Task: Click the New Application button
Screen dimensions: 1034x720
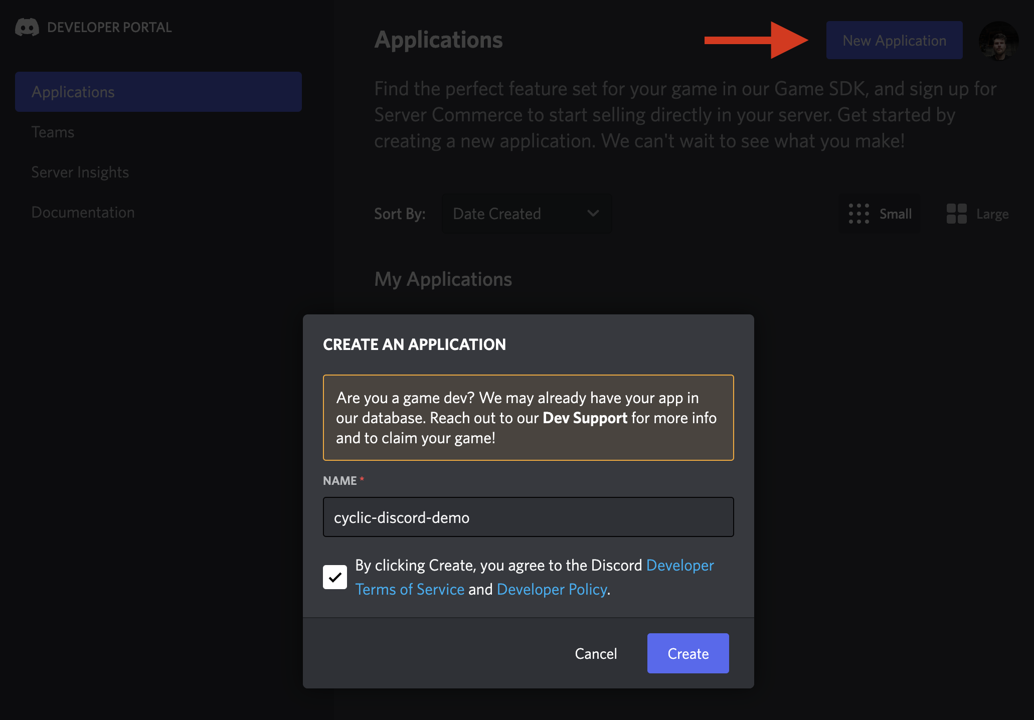Action: tap(894, 40)
